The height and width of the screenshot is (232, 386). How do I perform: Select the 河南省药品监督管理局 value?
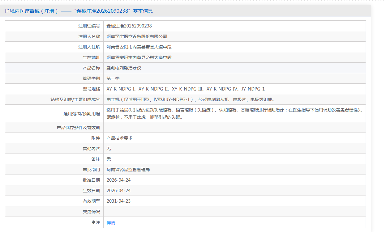coord(128,170)
